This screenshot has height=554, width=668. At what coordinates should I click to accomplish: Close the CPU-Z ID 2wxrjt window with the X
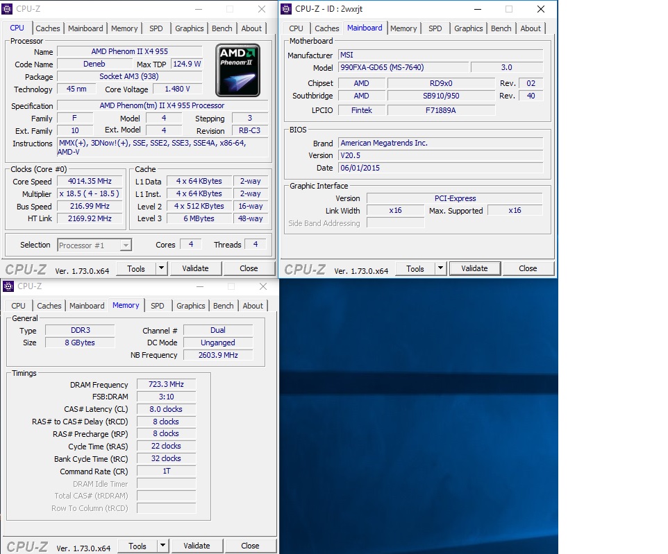click(541, 9)
